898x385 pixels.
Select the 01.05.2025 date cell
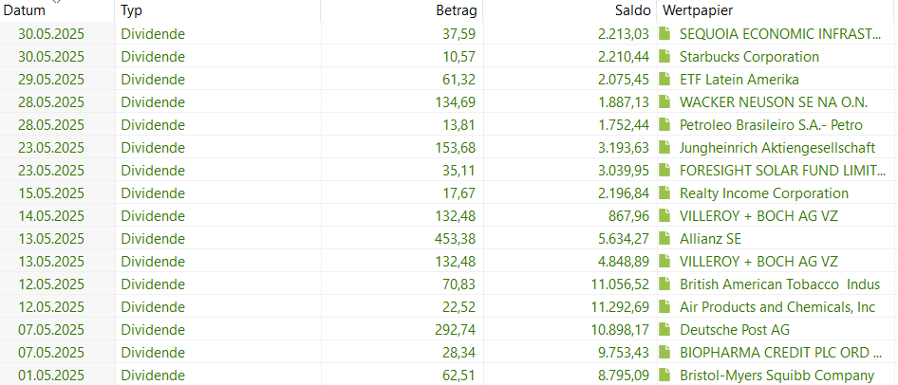click(52, 376)
